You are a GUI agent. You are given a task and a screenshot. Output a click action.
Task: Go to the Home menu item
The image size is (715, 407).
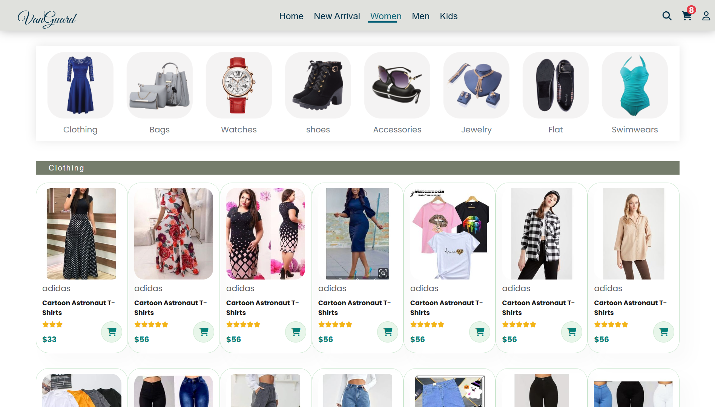pos(291,16)
